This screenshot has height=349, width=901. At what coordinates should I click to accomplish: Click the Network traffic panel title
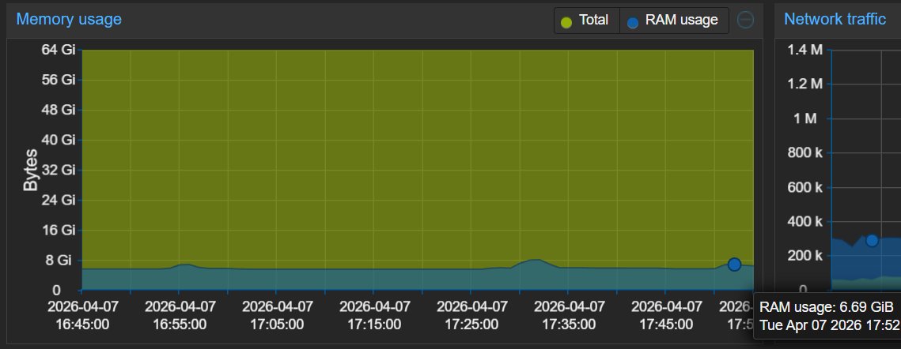click(835, 19)
